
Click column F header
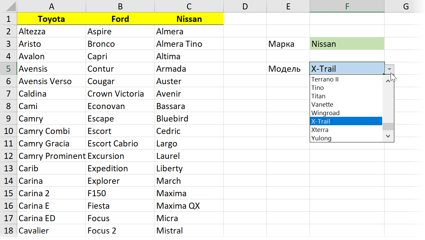(x=347, y=6)
